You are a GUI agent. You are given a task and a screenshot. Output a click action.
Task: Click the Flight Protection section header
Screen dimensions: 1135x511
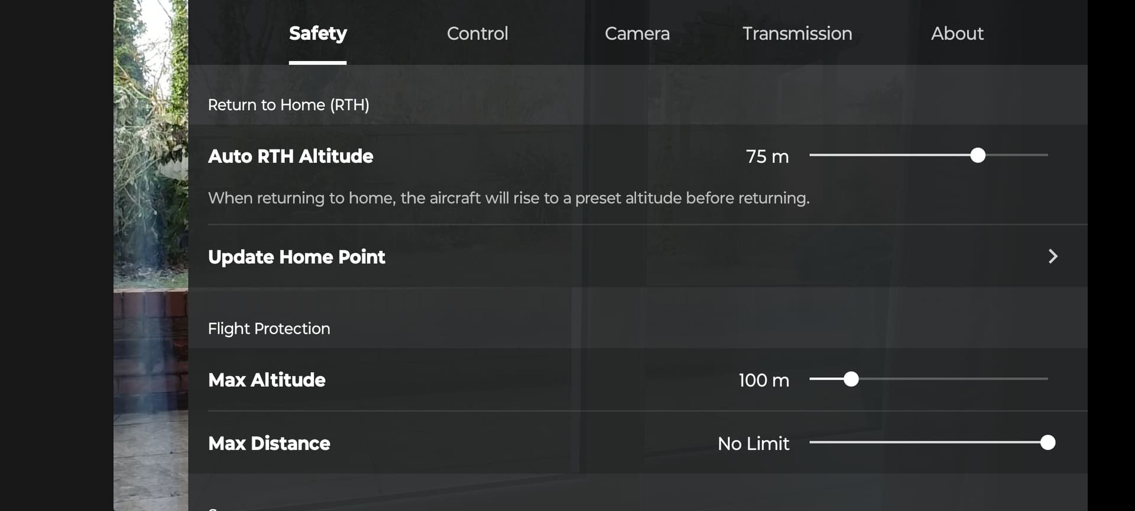tap(269, 328)
